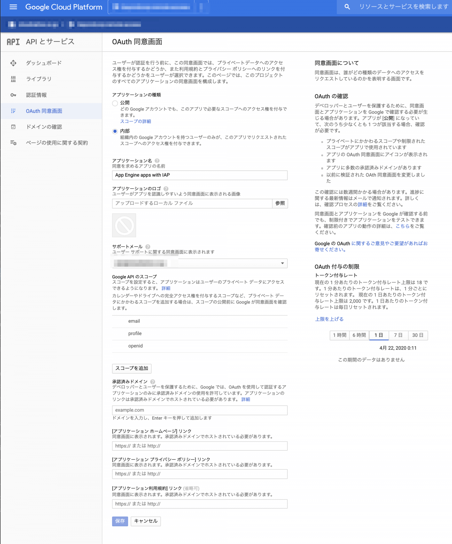Screen dimensions: 452x544
Task: Open ドメインの確認 from the sidebar icon
Action: tap(13, 127)
